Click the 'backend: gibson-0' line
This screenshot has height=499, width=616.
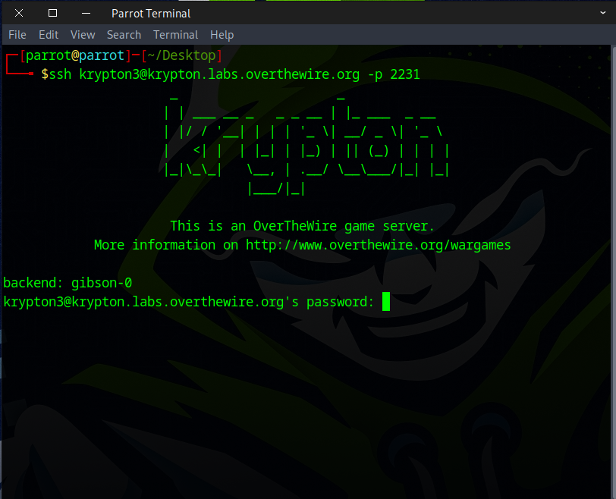(x=68, y=283)
